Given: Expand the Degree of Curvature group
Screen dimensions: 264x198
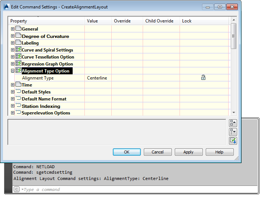Looking at the screenshot, I should pyautogui.click(x=13, y=36).
